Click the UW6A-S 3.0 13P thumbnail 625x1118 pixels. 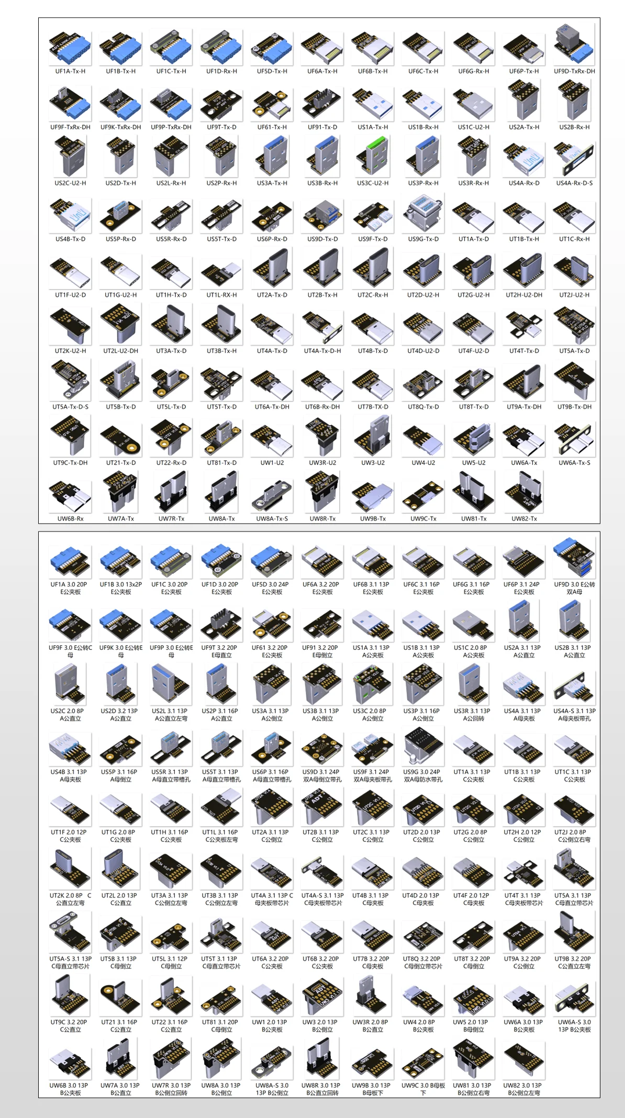pyautogui.click(x=574, y=1000)
